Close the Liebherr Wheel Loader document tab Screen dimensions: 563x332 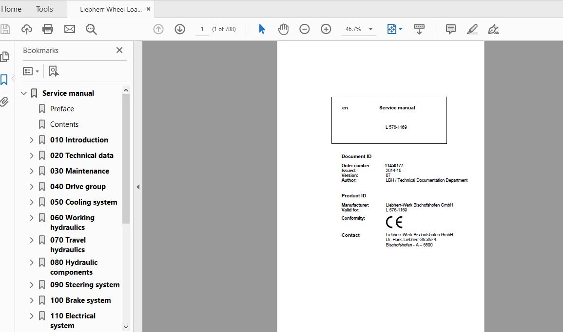pos(148,9)
